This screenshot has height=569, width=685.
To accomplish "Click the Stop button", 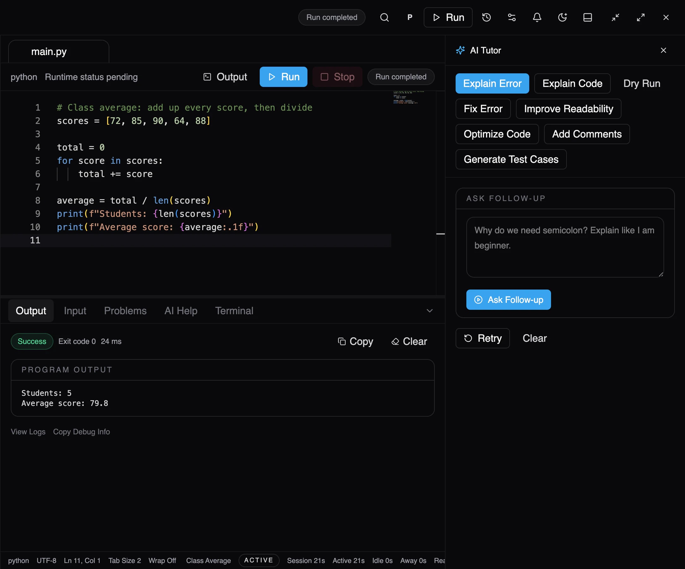I will (x=337, y=77).
